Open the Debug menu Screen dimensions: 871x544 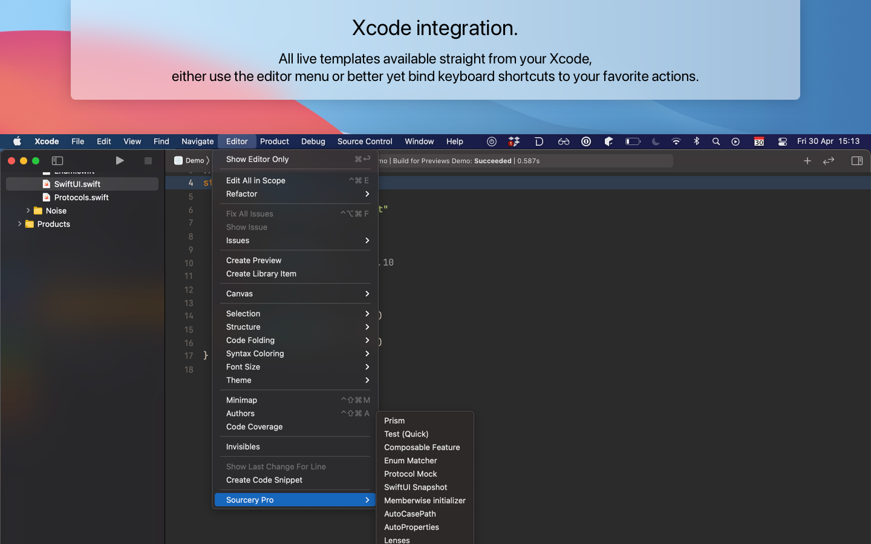point(313,141)
